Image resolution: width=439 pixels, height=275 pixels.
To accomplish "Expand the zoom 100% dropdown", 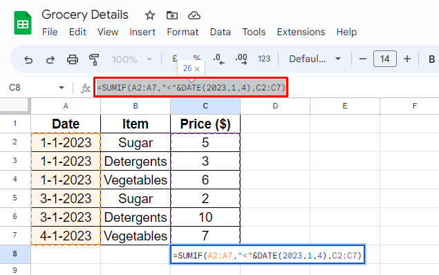I will pyautogui.click(x=132, y=59).
